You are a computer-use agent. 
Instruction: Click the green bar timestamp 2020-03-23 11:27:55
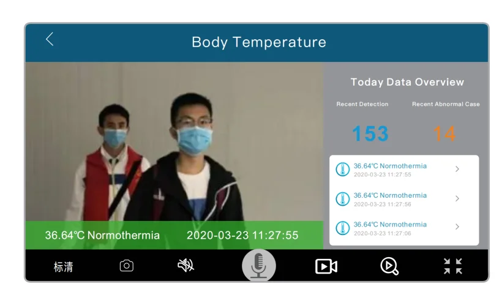click(242, 235)
